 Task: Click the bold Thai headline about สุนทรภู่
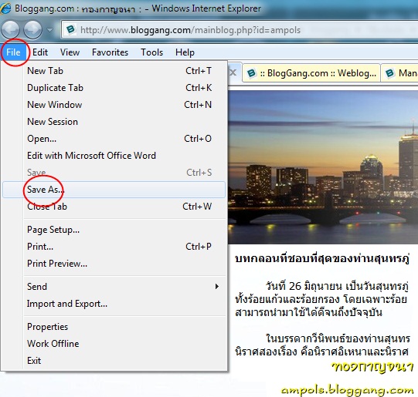tap(322, 259)
